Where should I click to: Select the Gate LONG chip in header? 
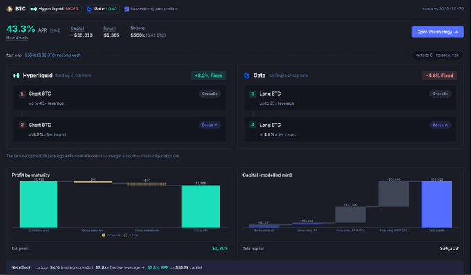(x=102, y=9)
